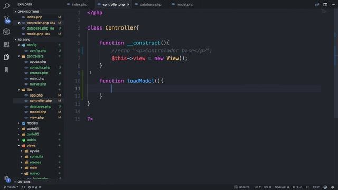338x190 pixels.
Task: Change language mode via PHP status item
Action: (316, 187)
